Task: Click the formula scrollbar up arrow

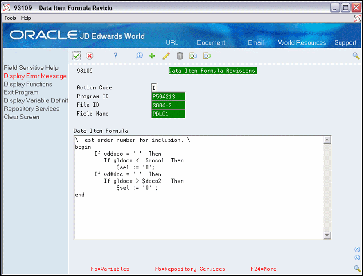Action: [x=327, y=140]
